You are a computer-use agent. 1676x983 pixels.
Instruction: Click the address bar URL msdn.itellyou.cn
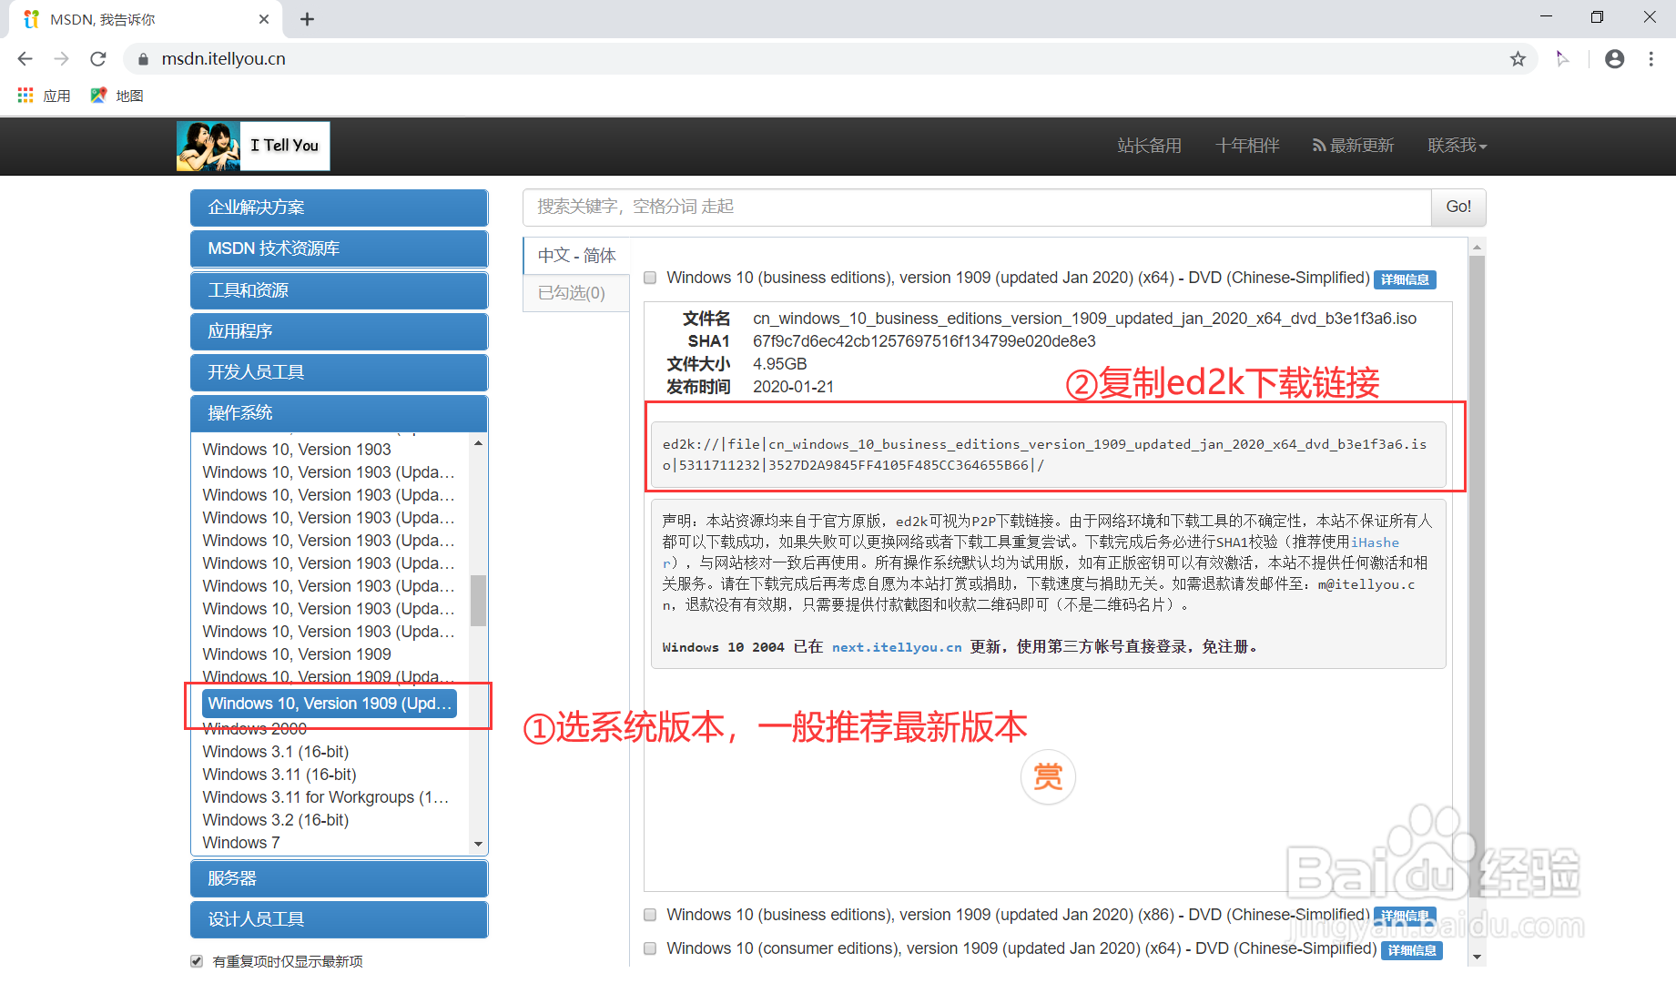tap(224, 59)
